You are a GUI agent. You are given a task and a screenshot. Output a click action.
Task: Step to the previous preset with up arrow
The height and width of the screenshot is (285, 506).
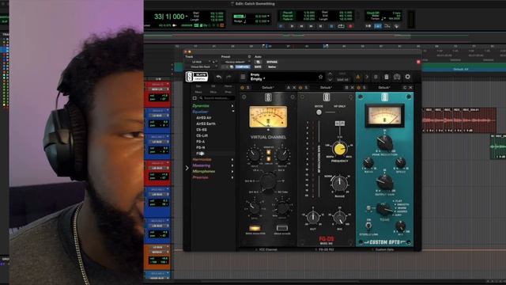coord(330,74)
